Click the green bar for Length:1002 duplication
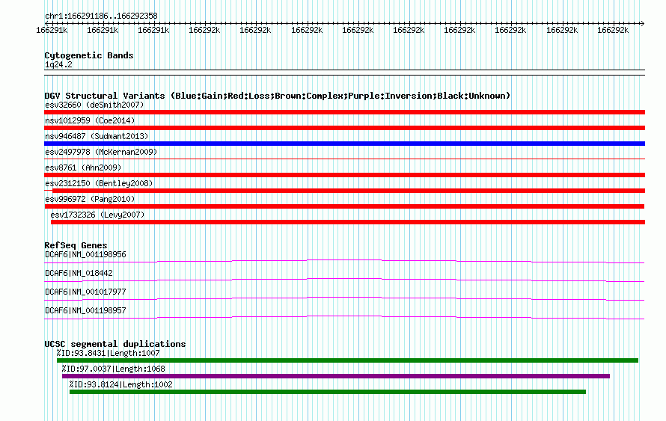 click(328, 392)
